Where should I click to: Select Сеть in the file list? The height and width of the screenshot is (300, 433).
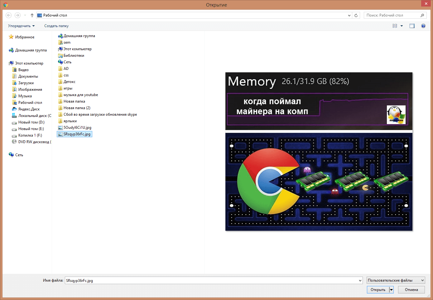65,62
